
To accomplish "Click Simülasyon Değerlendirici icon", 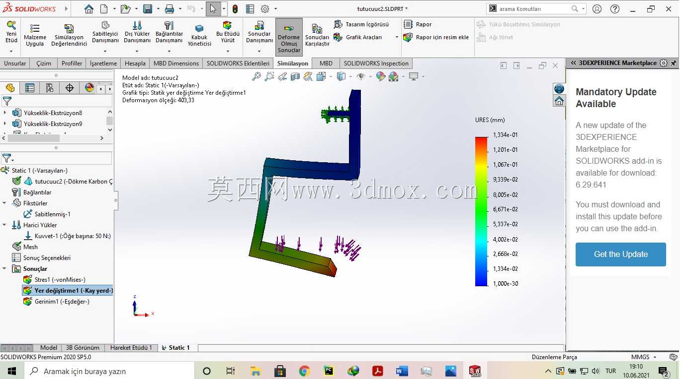I will click(69, 35).
